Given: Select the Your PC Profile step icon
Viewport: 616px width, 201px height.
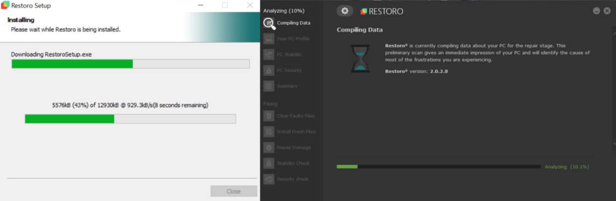Looking at the screenshot, I should 269,39.
